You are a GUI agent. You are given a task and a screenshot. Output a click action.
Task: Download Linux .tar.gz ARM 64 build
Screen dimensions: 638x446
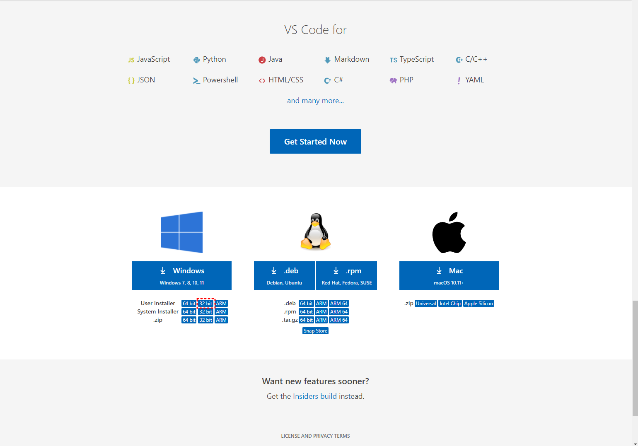[x=339, y=320]
